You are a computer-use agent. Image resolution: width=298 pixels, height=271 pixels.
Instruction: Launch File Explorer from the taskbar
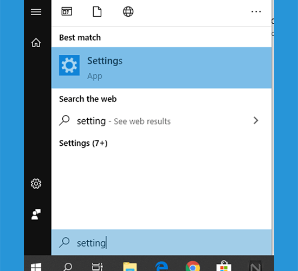point(130,267)
